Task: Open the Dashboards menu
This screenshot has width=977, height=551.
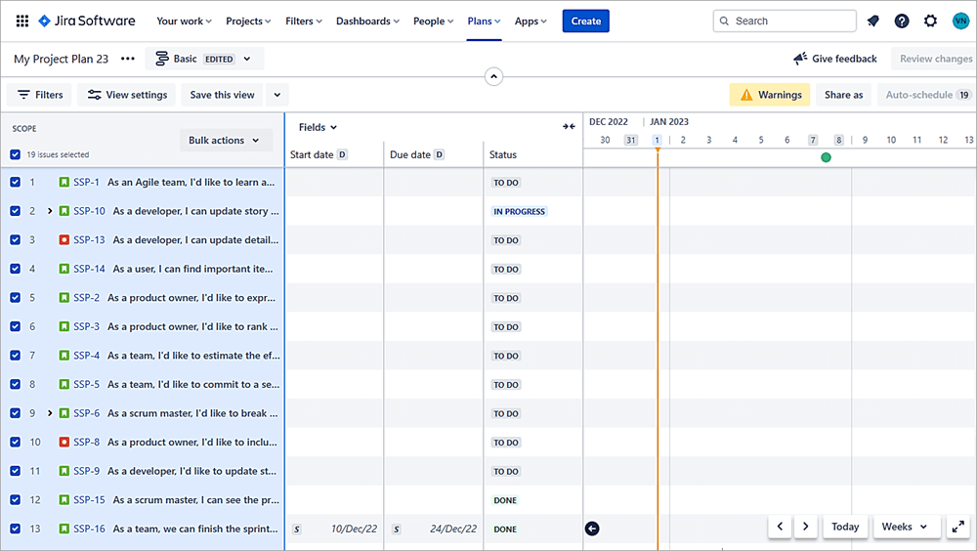Action: click(368, 21)
